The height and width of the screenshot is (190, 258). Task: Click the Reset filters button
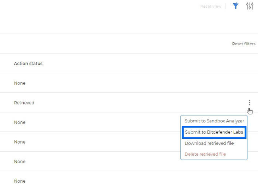(x=243, y=44)
